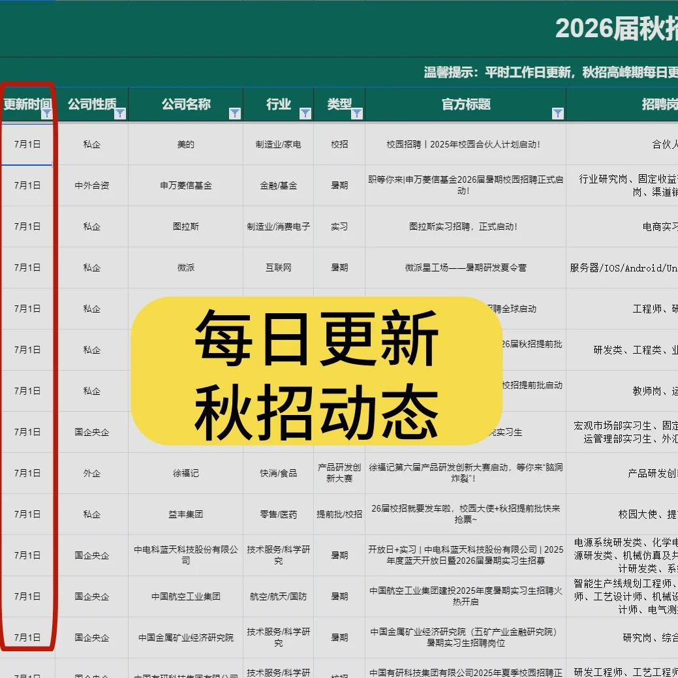Click the industry cell 制造业/家电
This screenshot has height=678, width=678.
pos(279,144)
